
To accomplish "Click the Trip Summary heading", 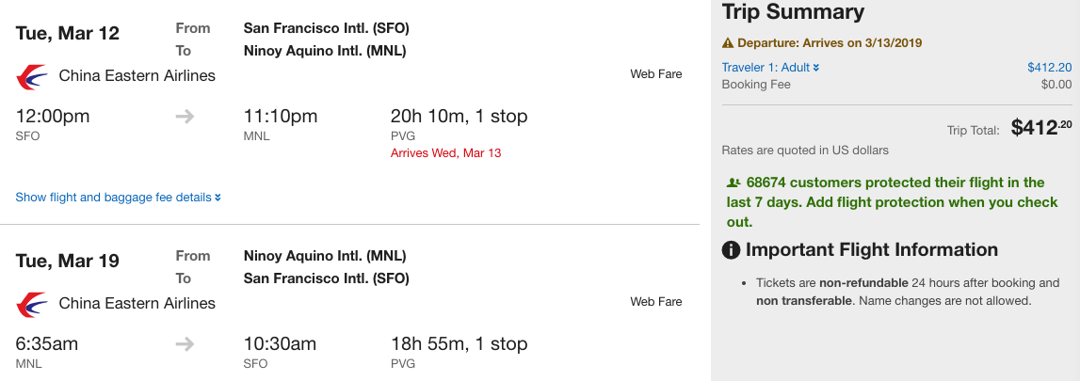I will [x=793, y=12].
